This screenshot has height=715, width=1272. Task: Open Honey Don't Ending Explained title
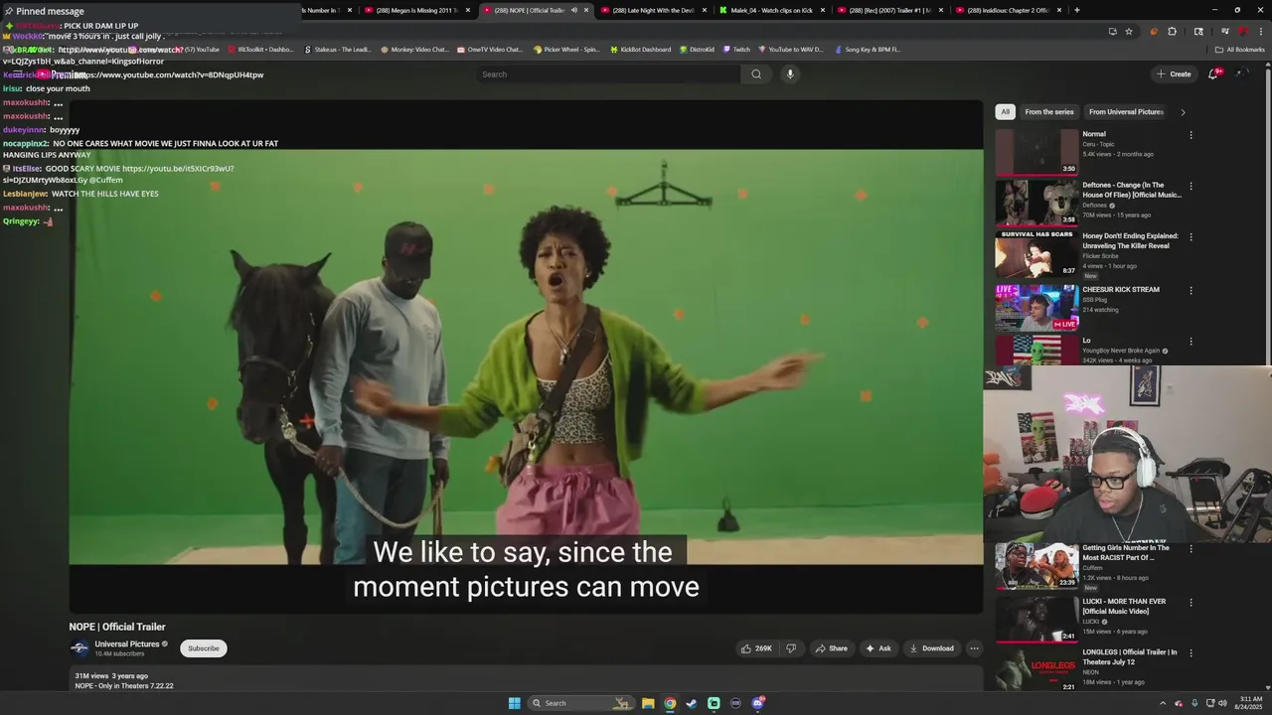pos(1131,241)
